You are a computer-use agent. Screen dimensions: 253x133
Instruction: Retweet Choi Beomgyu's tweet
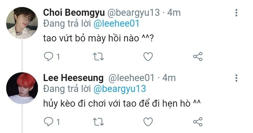pyautogui.click(x=98, y=56)
